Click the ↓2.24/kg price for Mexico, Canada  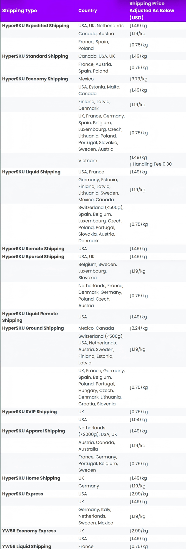[138, 328]
